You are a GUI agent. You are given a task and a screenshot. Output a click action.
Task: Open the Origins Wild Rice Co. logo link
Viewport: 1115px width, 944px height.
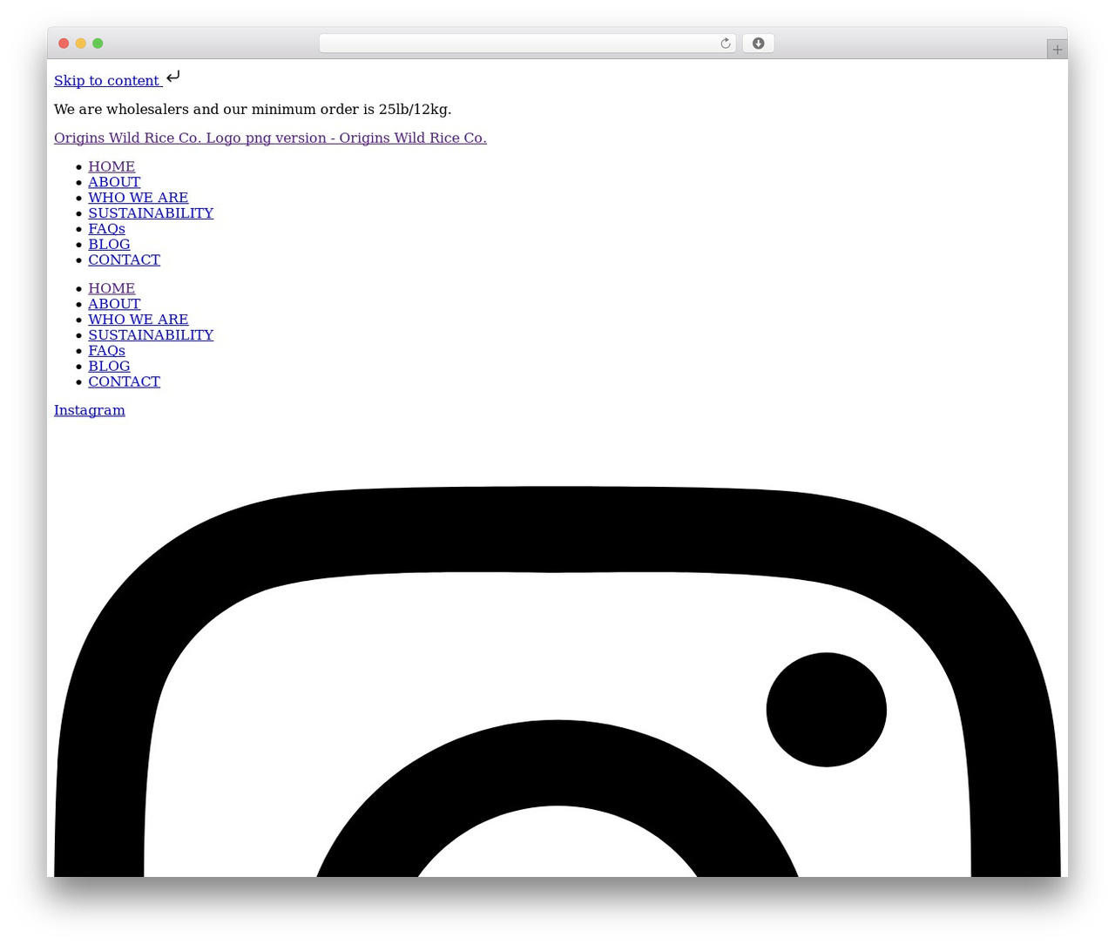pos(270,138)
